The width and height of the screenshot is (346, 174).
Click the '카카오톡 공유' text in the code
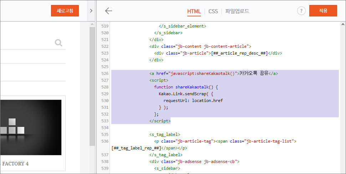[254, 73]
